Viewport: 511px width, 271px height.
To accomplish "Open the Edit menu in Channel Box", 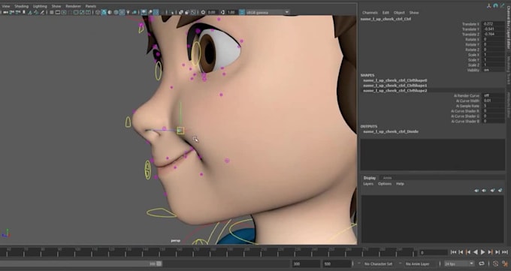I will 386,13.
